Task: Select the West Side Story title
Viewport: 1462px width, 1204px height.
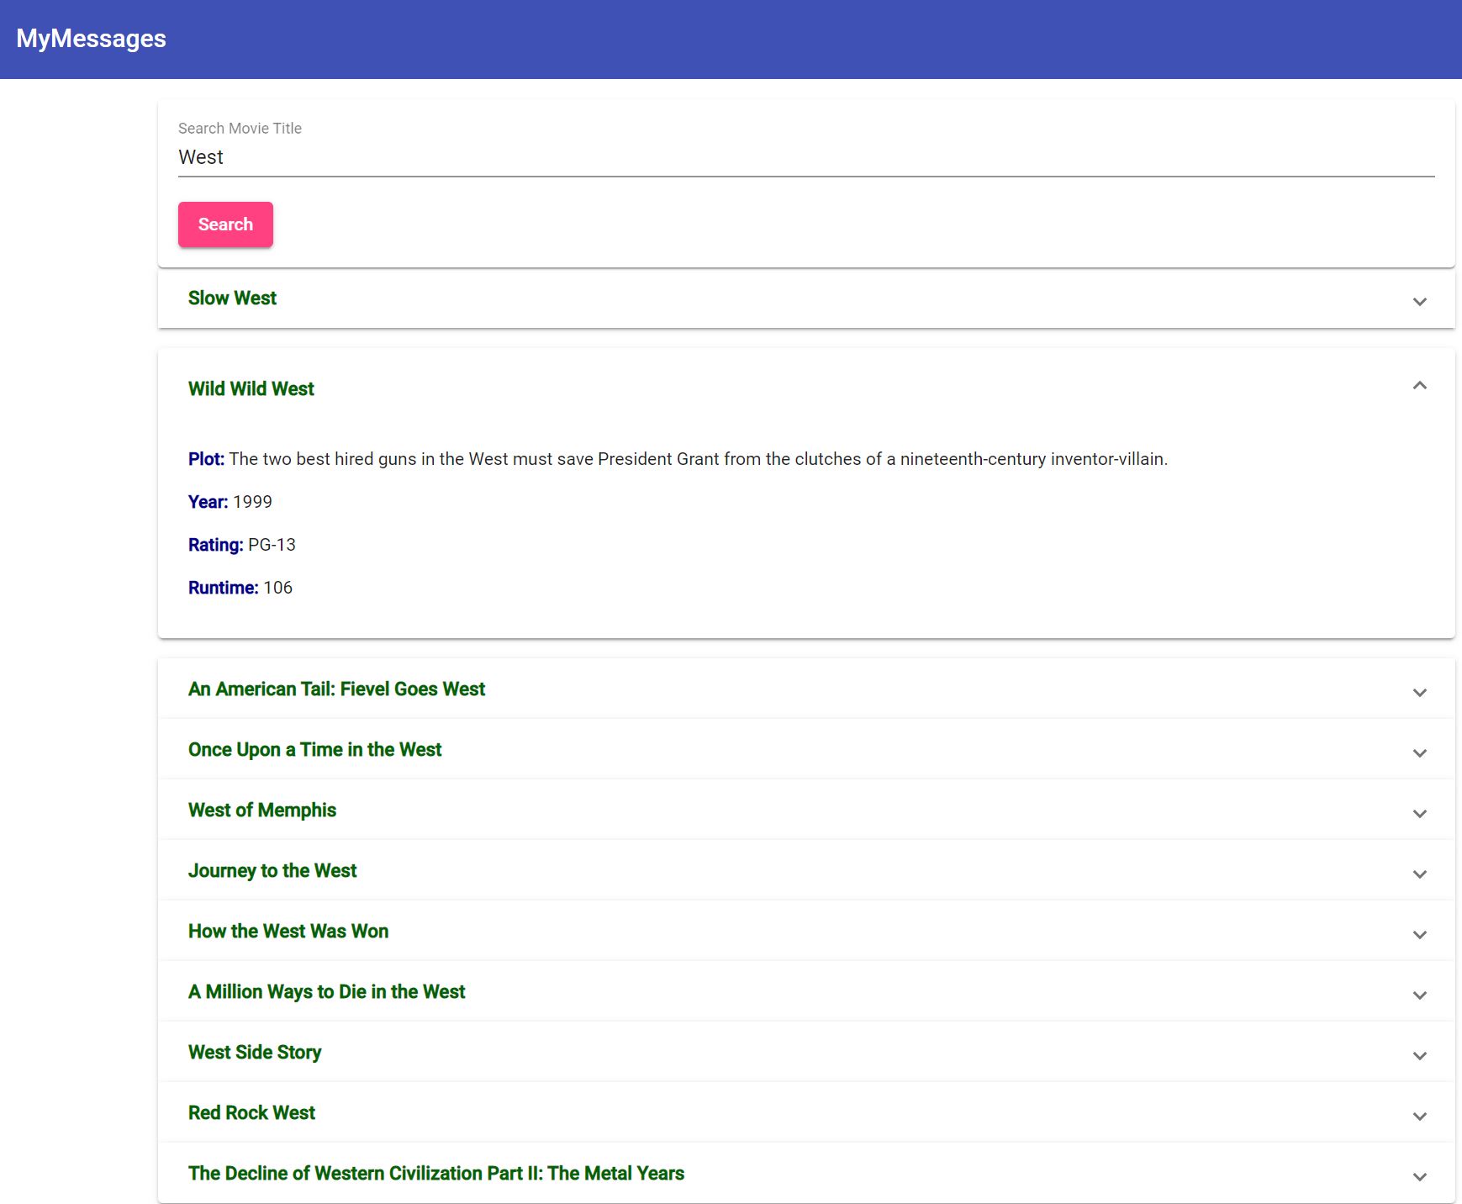Action: click(254, 1052)
